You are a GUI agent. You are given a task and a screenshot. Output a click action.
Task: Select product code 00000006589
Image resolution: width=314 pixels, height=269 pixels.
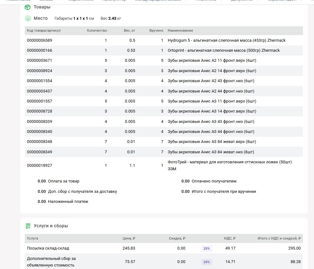pos(39,40)
